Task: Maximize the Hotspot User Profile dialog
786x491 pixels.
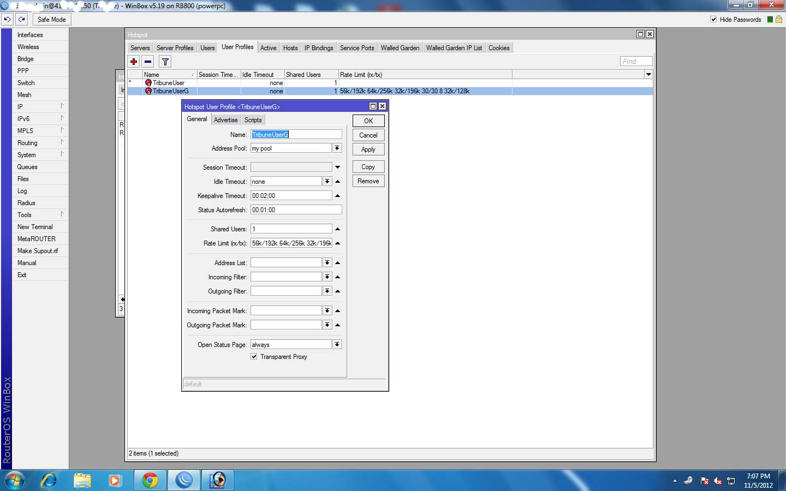Action: [373, 106]
